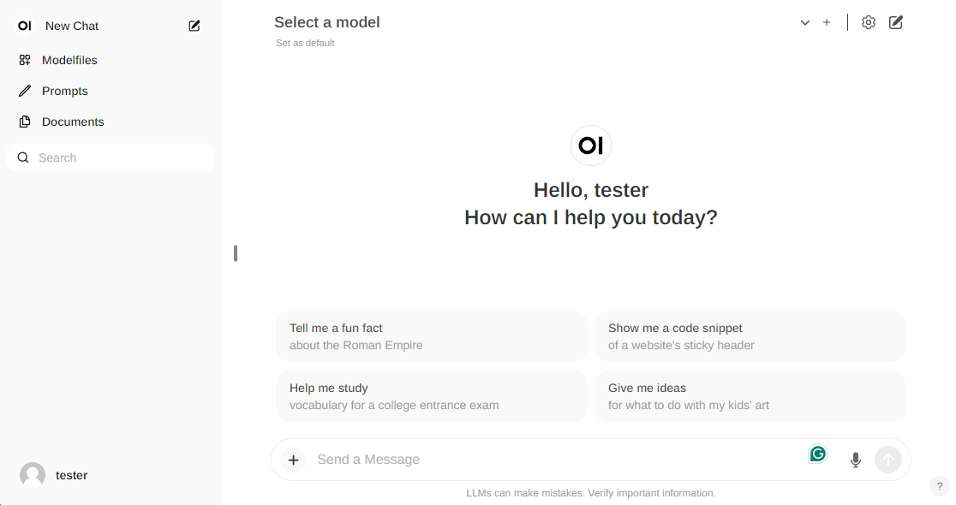Click the OI logo in the sidebar header
956x505 pixels.
[x=25, y=26]
